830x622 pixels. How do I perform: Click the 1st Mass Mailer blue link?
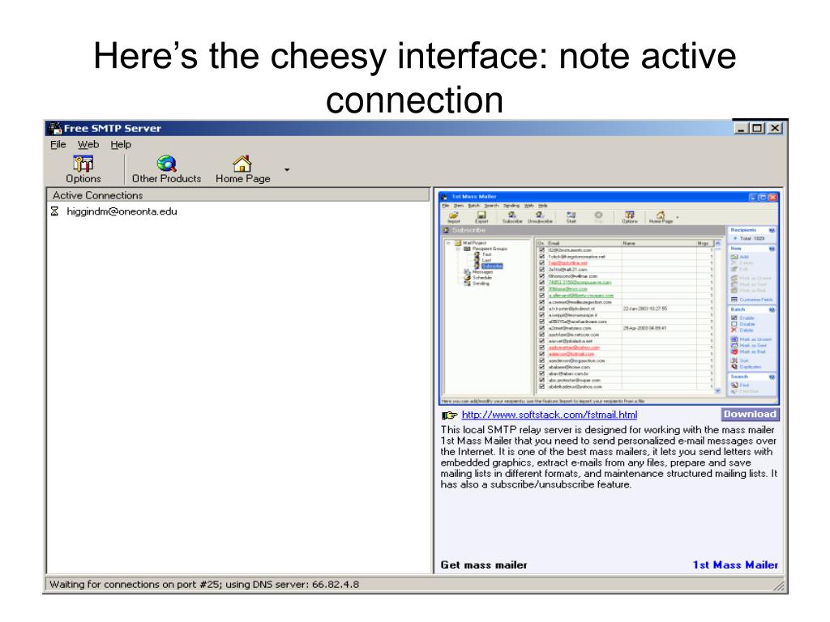[735, 564]
